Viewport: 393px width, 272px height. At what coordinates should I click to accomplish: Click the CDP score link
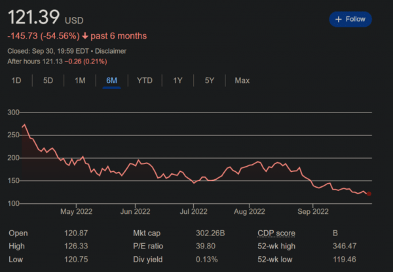pos(276,233)
